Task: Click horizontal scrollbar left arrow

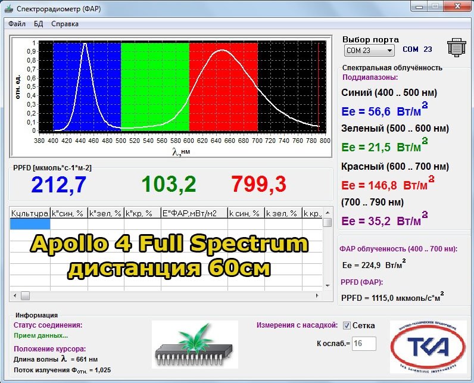Action: (x=15, y=295)
